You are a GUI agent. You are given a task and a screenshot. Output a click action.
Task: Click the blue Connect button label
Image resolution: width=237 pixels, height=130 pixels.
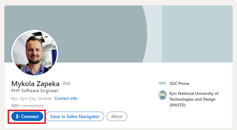pyautogui.click(x=30, y=116)
